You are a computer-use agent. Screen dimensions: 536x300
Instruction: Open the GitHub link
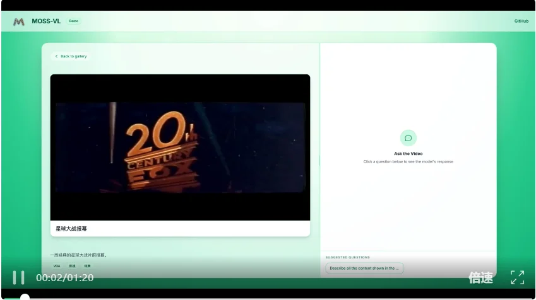coord(521,21)
